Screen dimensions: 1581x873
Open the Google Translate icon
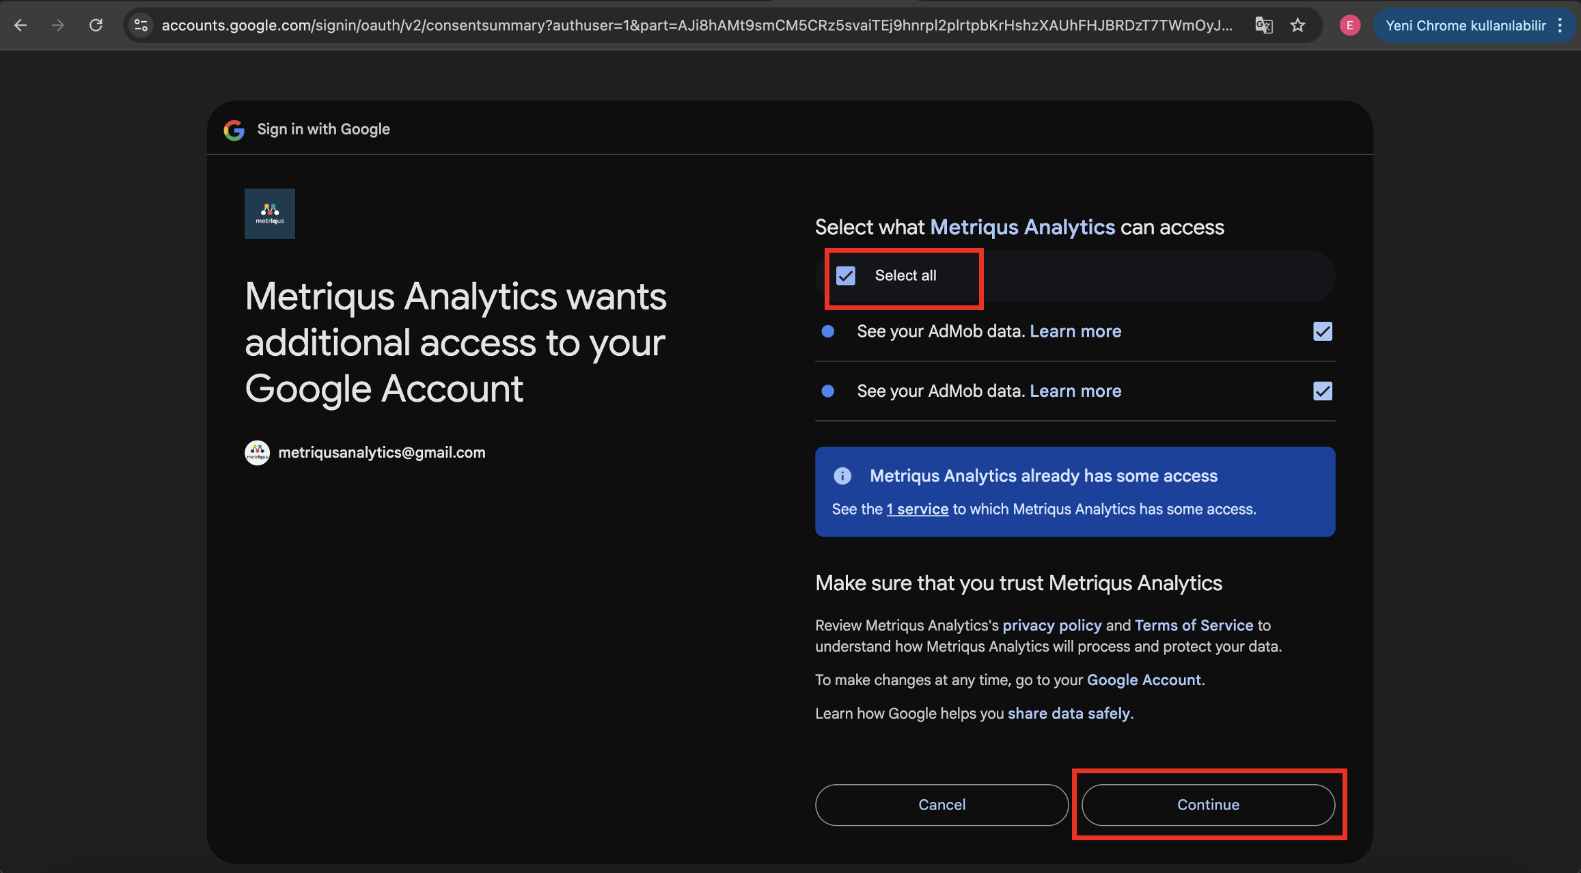coord(1264,25)
